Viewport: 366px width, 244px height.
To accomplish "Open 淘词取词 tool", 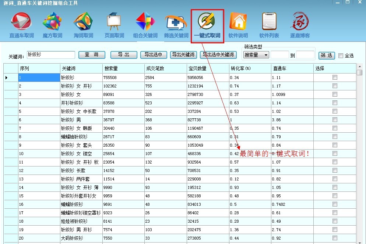I will 83,25.
